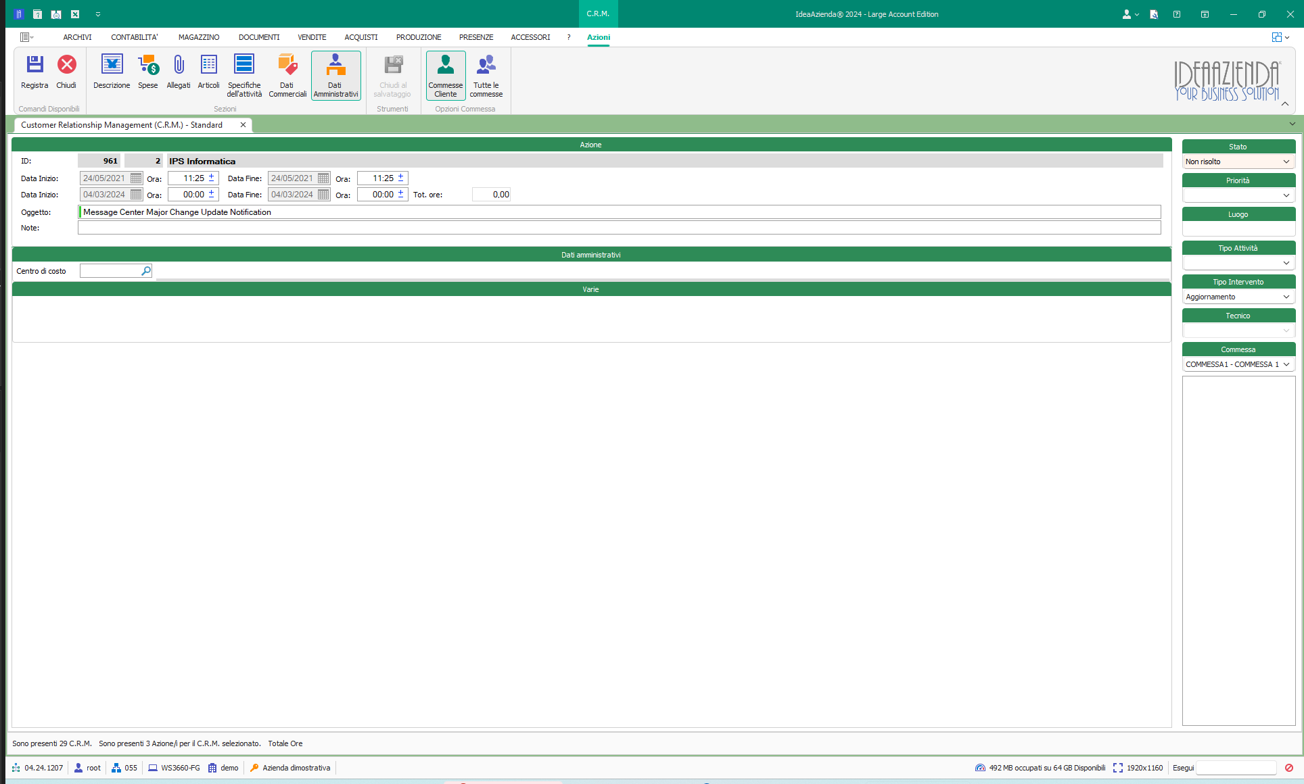Save with the Registra icon

[x=34, y=72]
